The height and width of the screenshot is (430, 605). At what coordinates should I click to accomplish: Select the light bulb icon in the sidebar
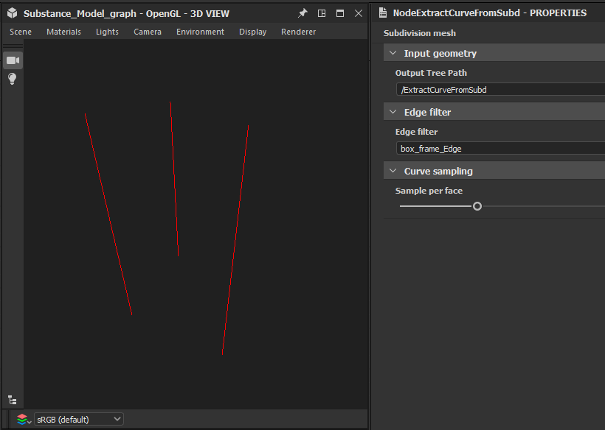point(12,79)
